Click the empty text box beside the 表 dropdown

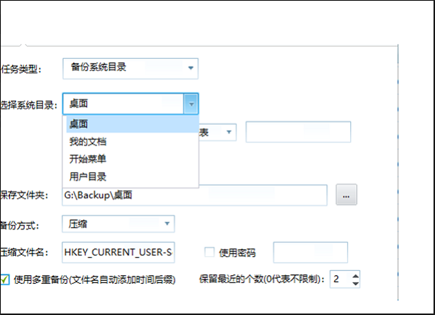298,132
